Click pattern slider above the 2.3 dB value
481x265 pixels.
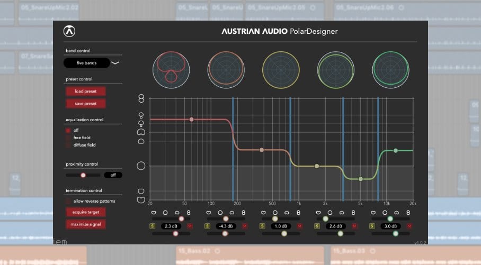(171, 219)
